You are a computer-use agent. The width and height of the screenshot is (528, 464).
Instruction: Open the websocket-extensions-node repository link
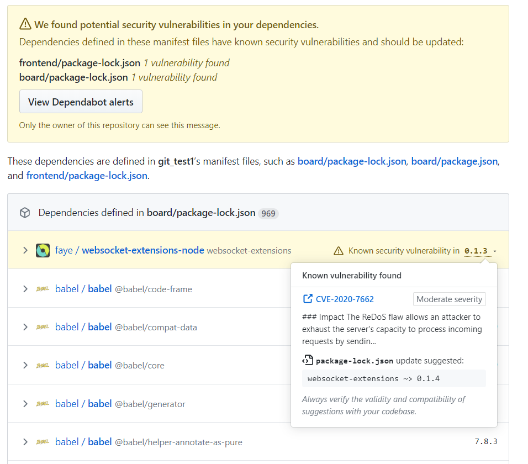click(x=143, y=250)
